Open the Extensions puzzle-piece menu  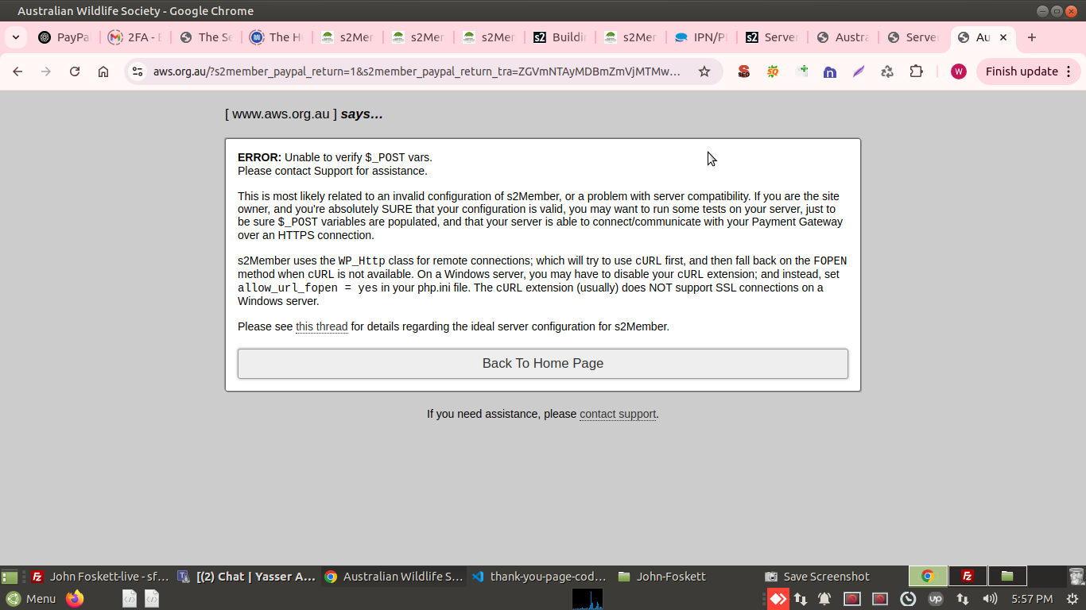click(917, 71)
